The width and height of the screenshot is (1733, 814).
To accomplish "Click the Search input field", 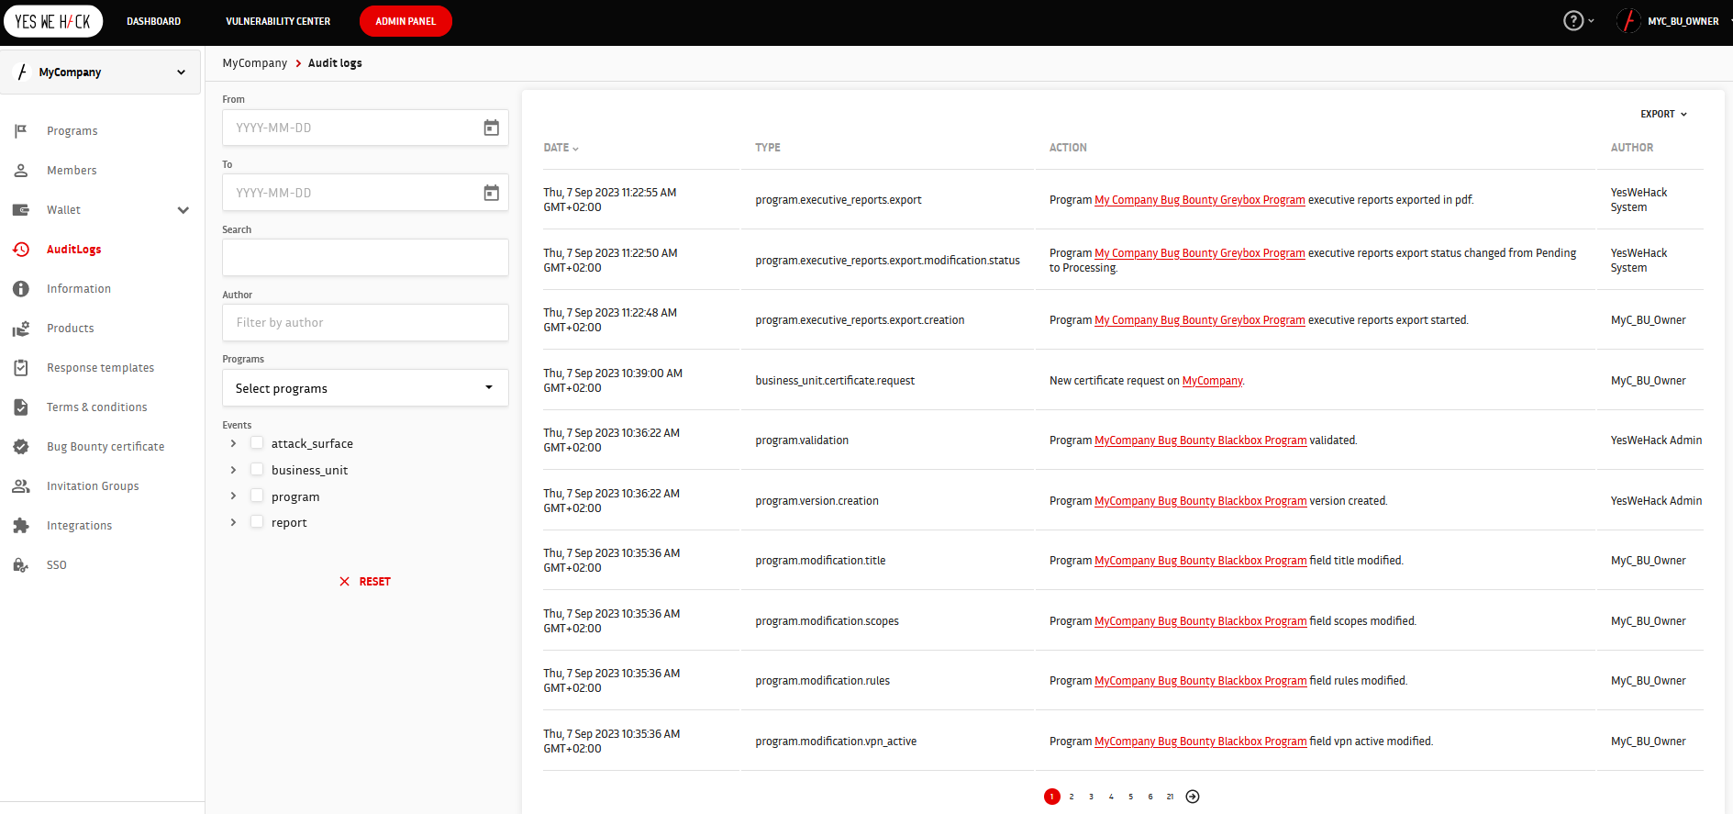I will point(365,258).
